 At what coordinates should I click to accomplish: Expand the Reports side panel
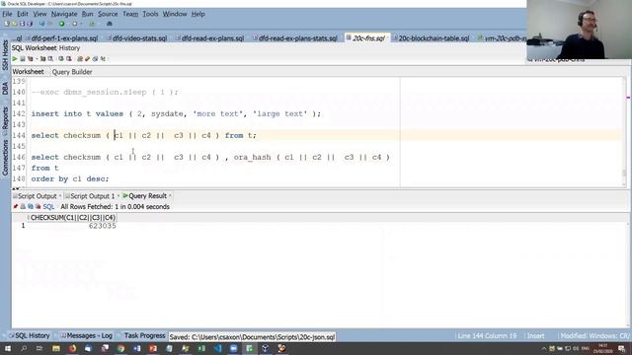[5, 118]
